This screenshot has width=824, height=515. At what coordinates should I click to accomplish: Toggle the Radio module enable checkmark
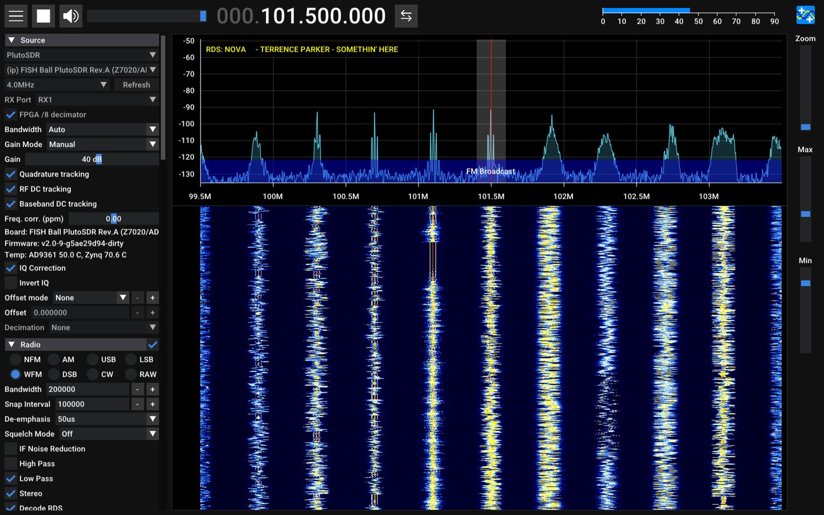tap(153, 344)
